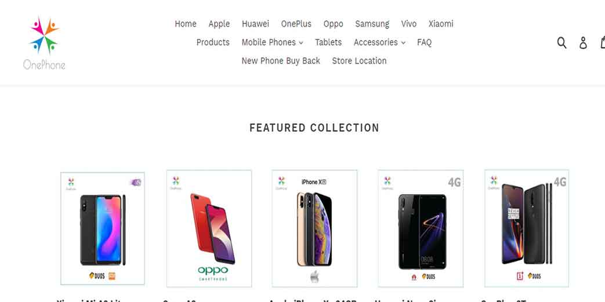
Task: Expand the Accessories dropdown menu
Action: pyautogui.click(x=379, y=42)
